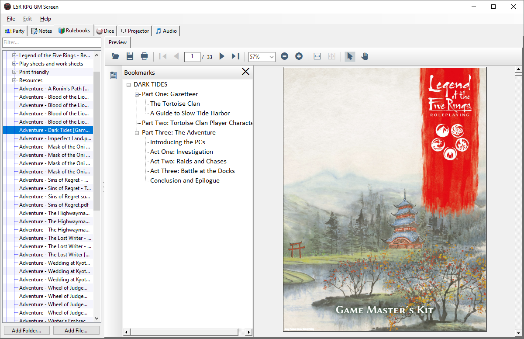Open Introducing the PCs bookmark

[178, 142]
